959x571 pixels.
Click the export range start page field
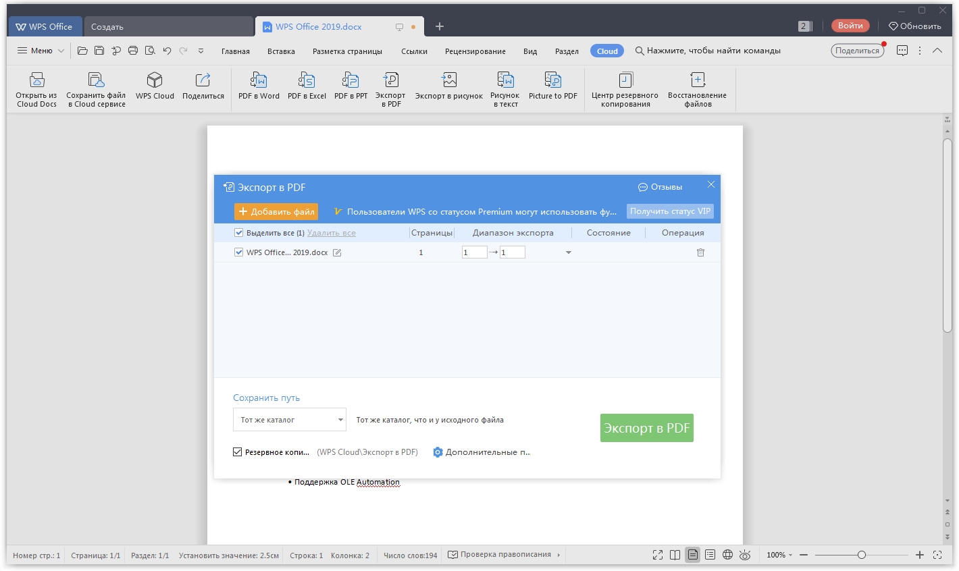click(475, 252)
